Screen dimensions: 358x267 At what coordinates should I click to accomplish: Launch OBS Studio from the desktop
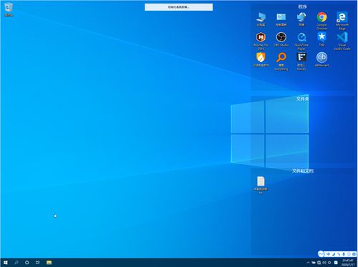point(281,39)
